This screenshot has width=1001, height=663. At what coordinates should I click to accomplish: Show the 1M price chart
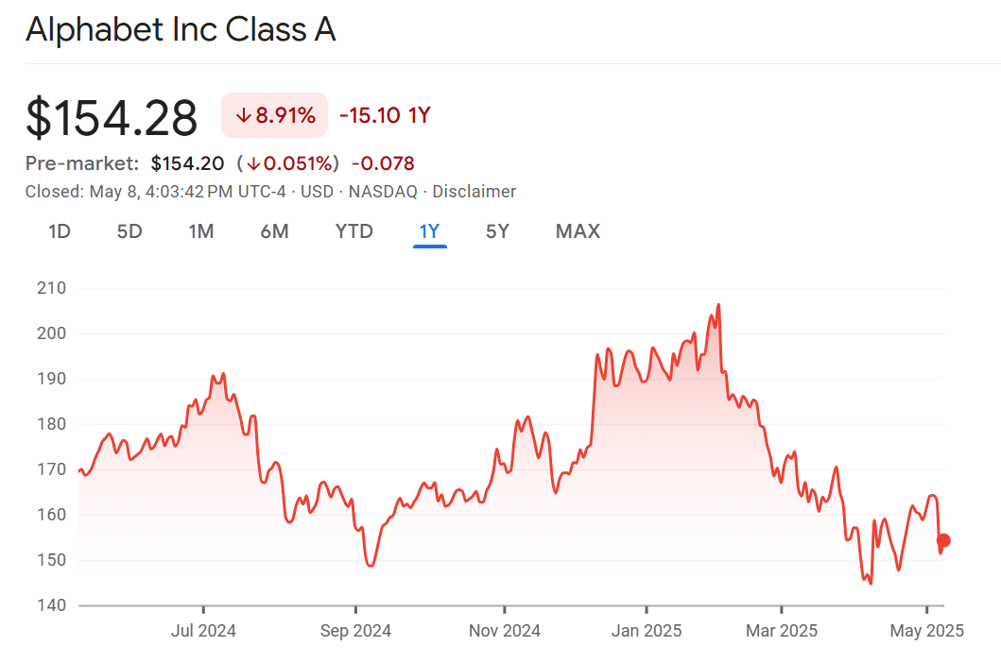tap(200, 231)
